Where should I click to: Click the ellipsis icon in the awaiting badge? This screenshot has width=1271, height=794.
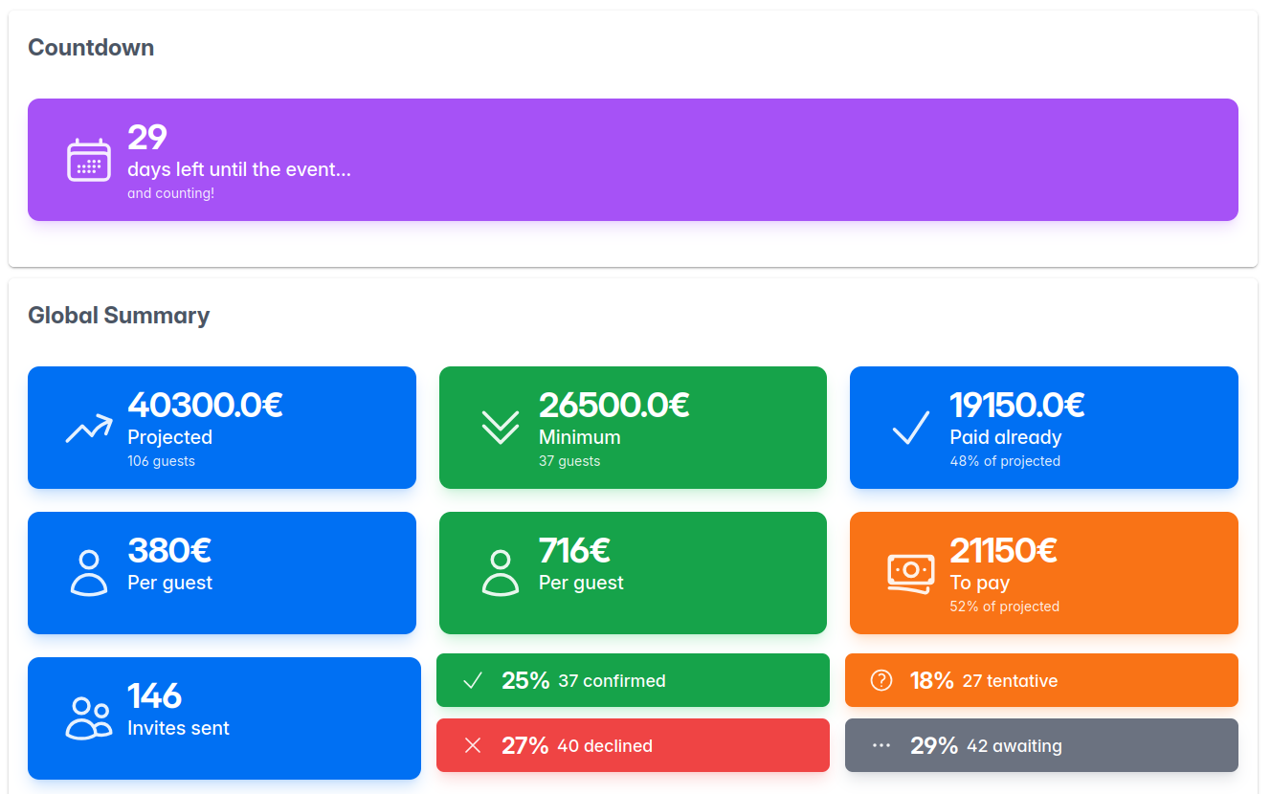880,744
